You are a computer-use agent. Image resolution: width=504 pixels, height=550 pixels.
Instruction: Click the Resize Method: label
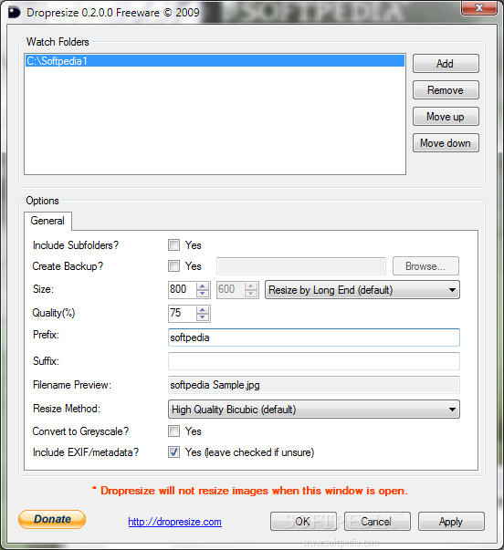click(67, 409)
